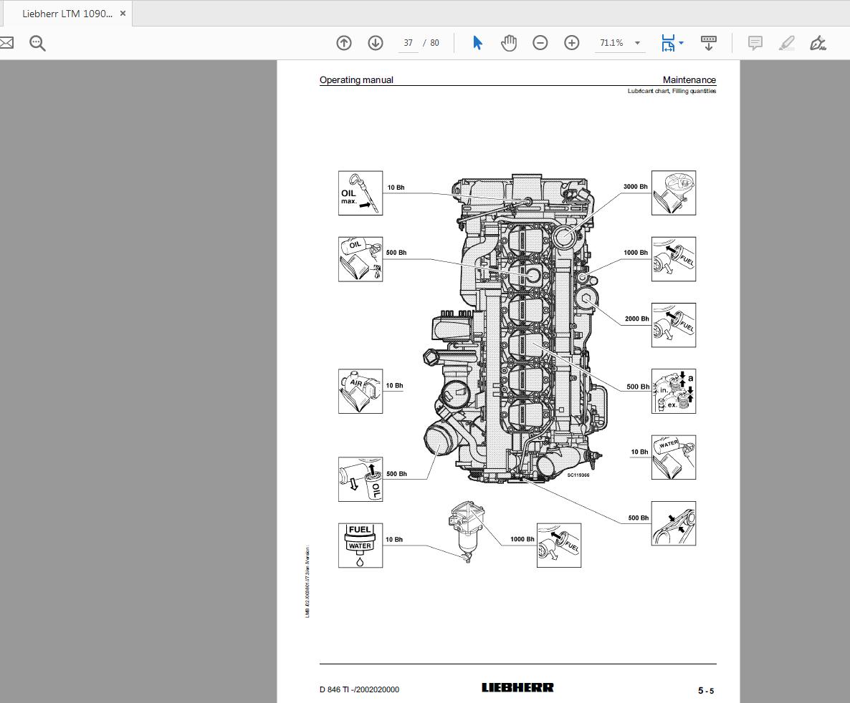Close the Liebherr LTM 1090 tab
Image resolution: width=850 pixels, height=703 pixels.
(x=123, y=13)
